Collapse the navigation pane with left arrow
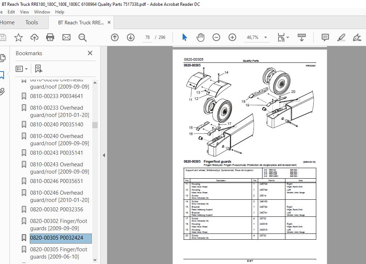This screenshot has height=264, width=366. tap(104, 155)
